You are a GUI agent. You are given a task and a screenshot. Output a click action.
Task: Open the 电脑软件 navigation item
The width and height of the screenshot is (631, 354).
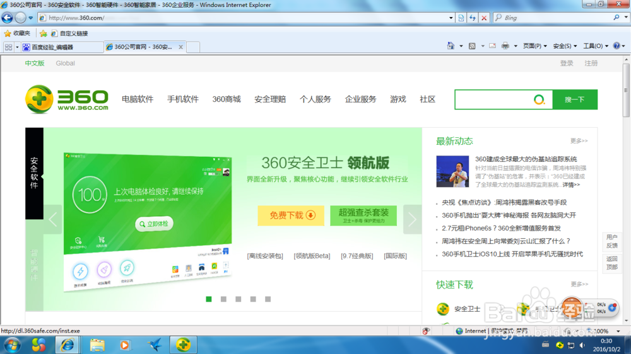138,100
